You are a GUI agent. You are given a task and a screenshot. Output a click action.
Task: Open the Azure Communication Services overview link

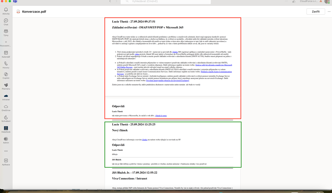point(216,72)
